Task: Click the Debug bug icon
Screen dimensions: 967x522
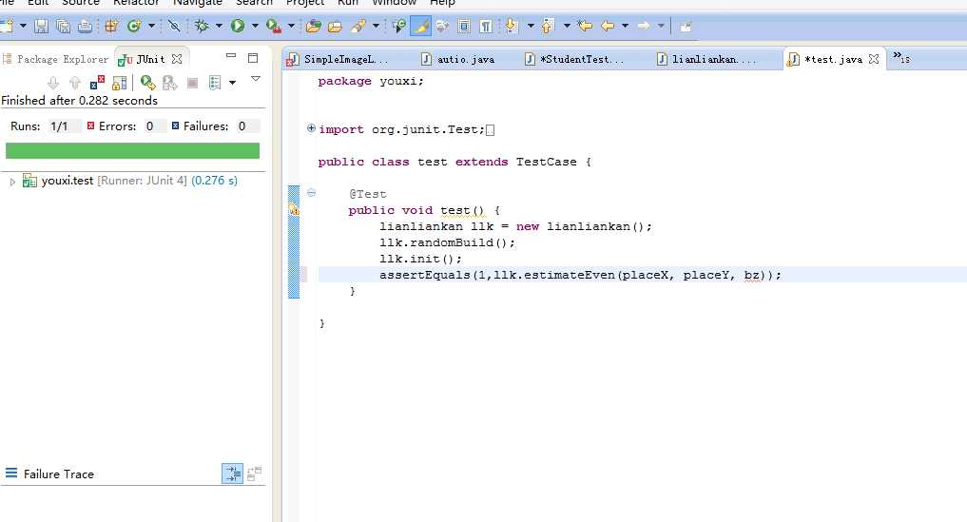Action: pyautogui.click(x=202, y=26)
